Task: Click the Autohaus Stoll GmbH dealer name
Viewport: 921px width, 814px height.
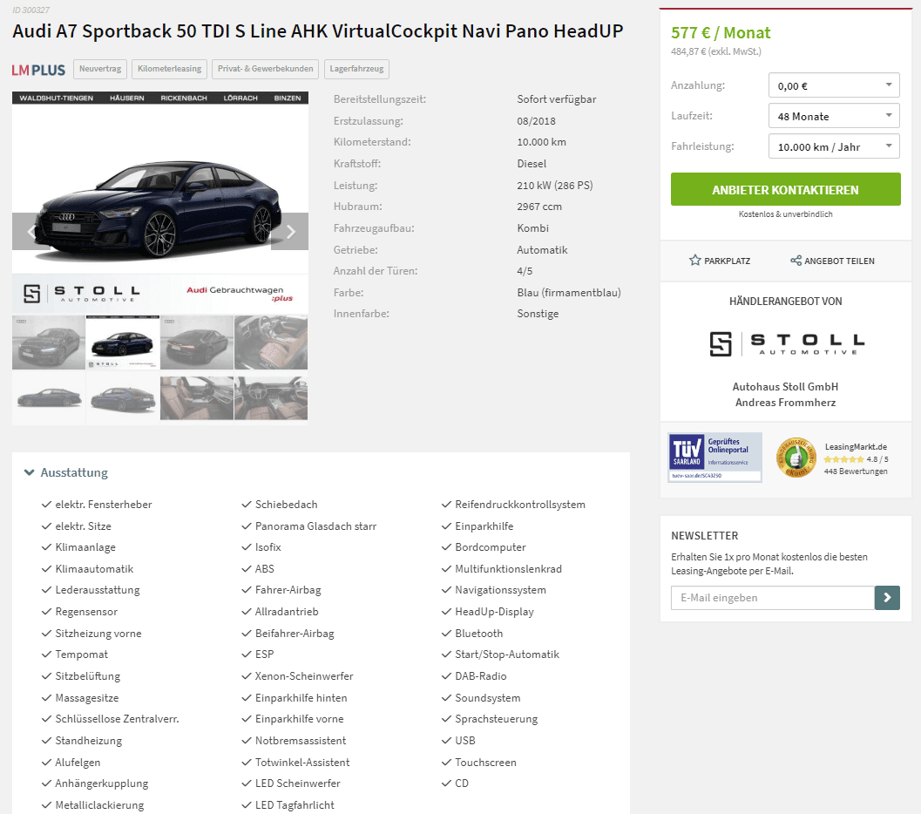Action: tap(785, 386)
